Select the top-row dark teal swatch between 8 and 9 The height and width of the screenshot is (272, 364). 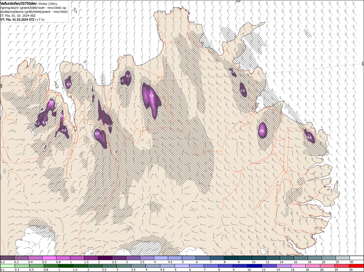pyautogui.click(x=231, y=258)
